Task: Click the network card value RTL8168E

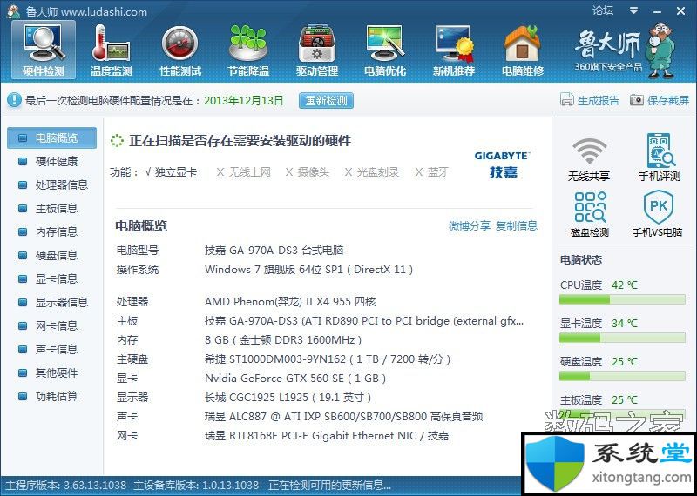Action: (x=326, y=436)
